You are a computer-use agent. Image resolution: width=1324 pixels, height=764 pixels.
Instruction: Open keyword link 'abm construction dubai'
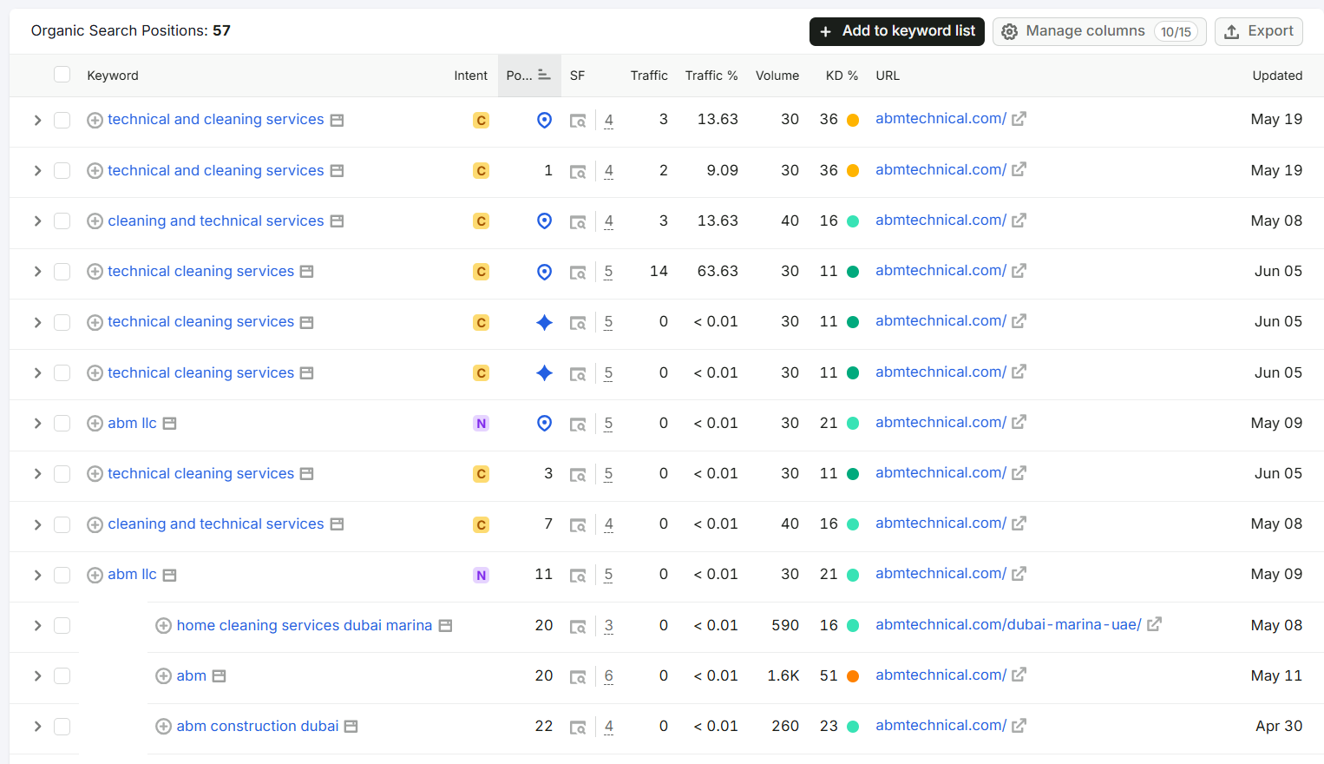click(258, 726)
